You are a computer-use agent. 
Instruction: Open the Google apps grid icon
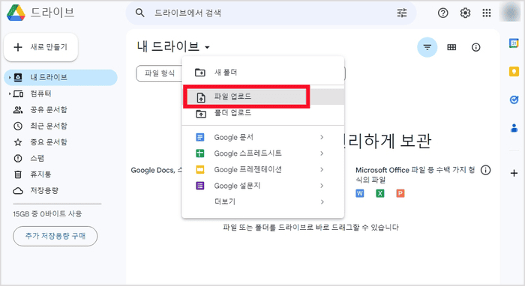click(x=487, y=13)
